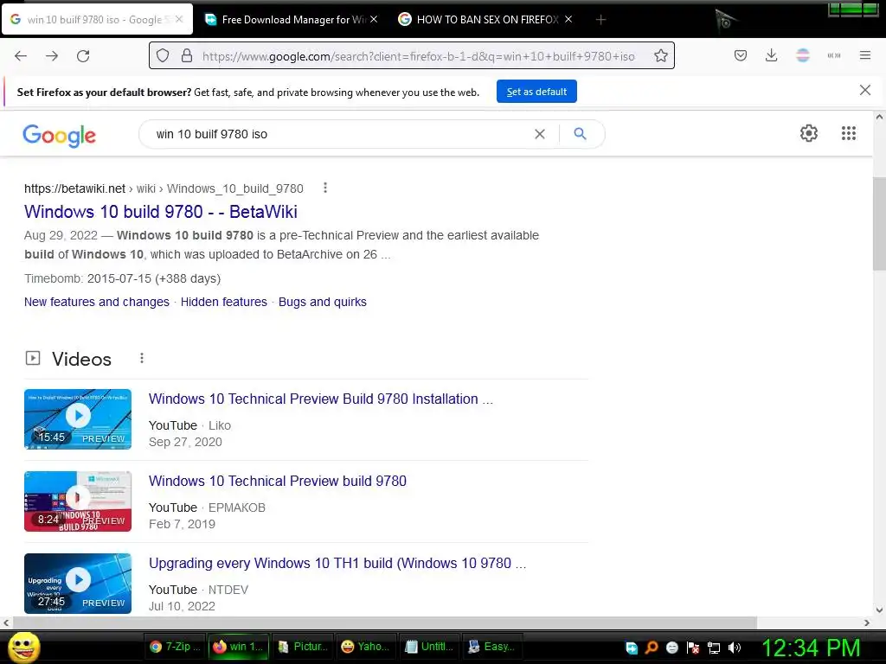The width and height of the screenshot is (886, 664).
Task: Play the 8:24 video thumbnail preview
Action: tap(78, 501)
